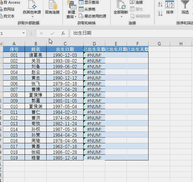
Task: Click header cell 出生日期
Action: point(65,49)
